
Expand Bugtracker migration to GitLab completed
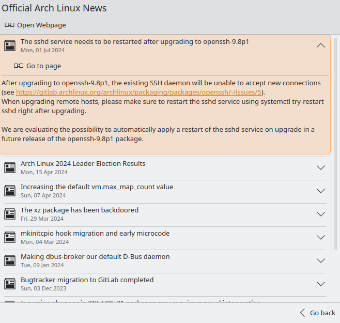click(321, 284)
